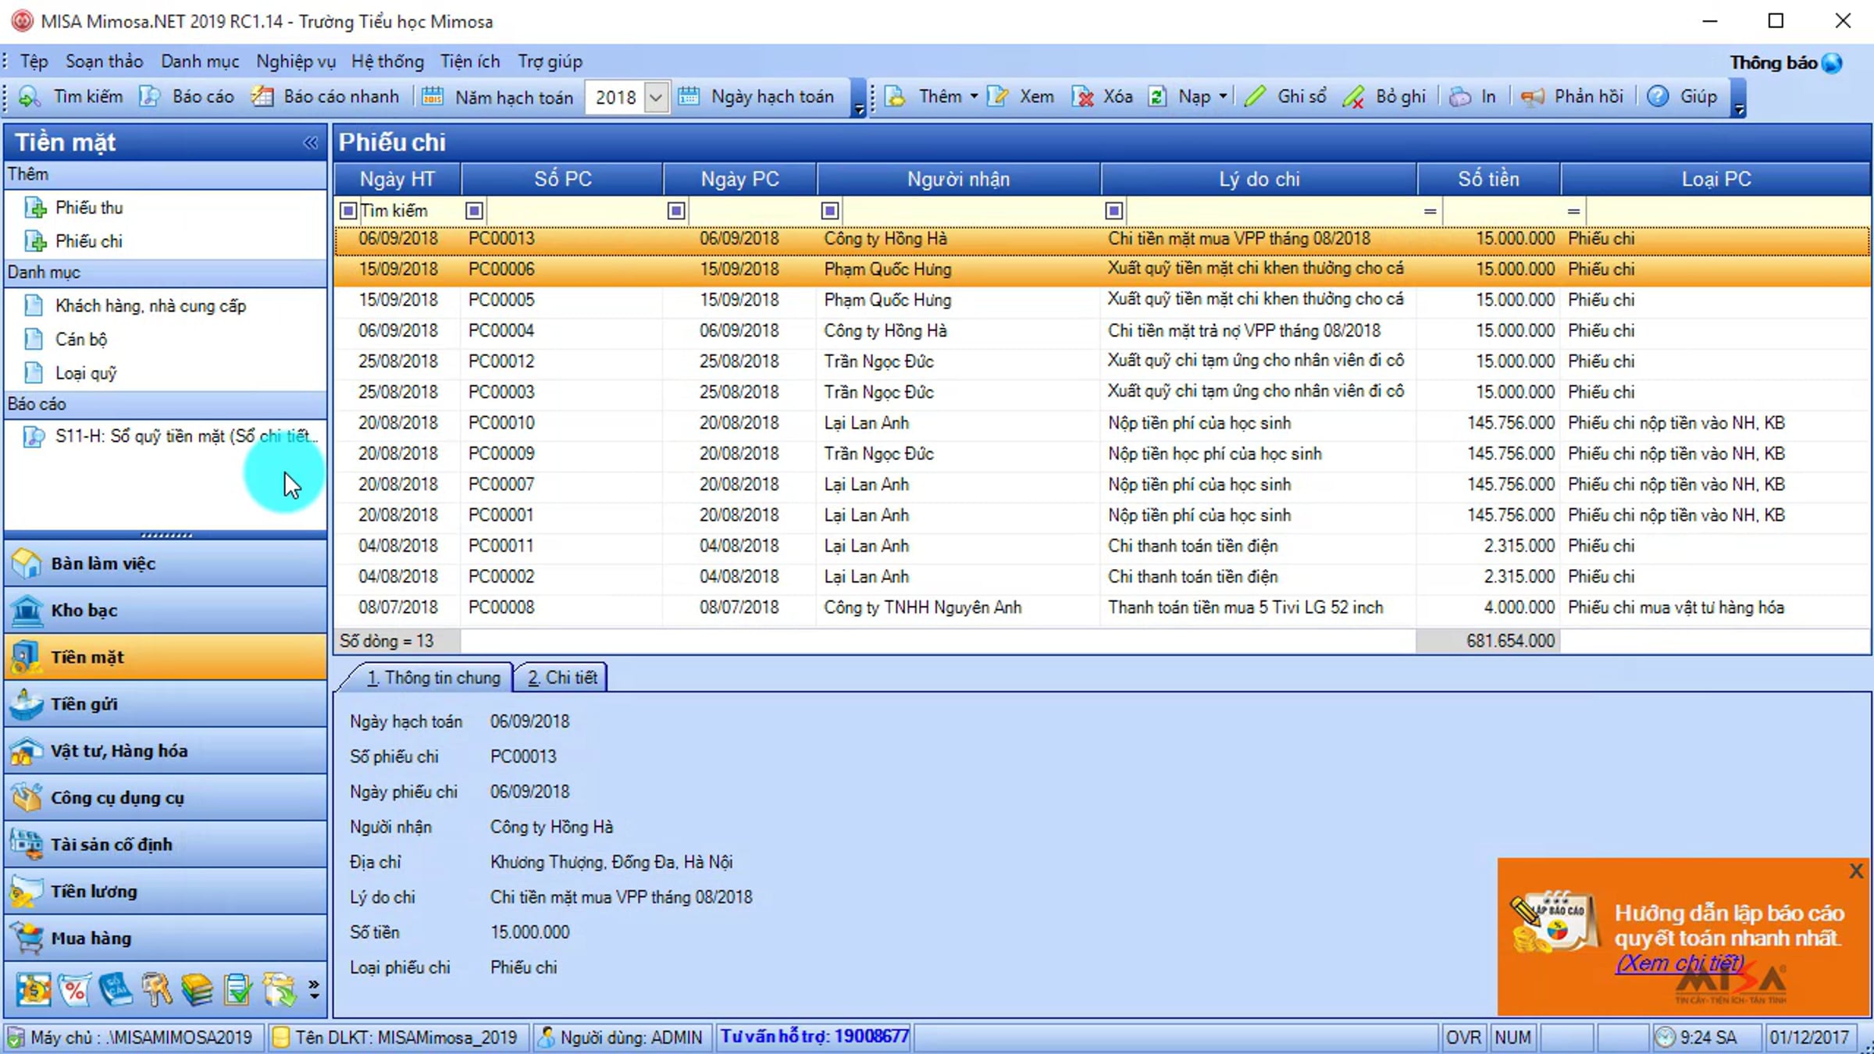Screen dimensions: 1874x1054
Task: Select the row with Công ty TNHH Nguyên Anh
Action: [x=1102, y=607]
